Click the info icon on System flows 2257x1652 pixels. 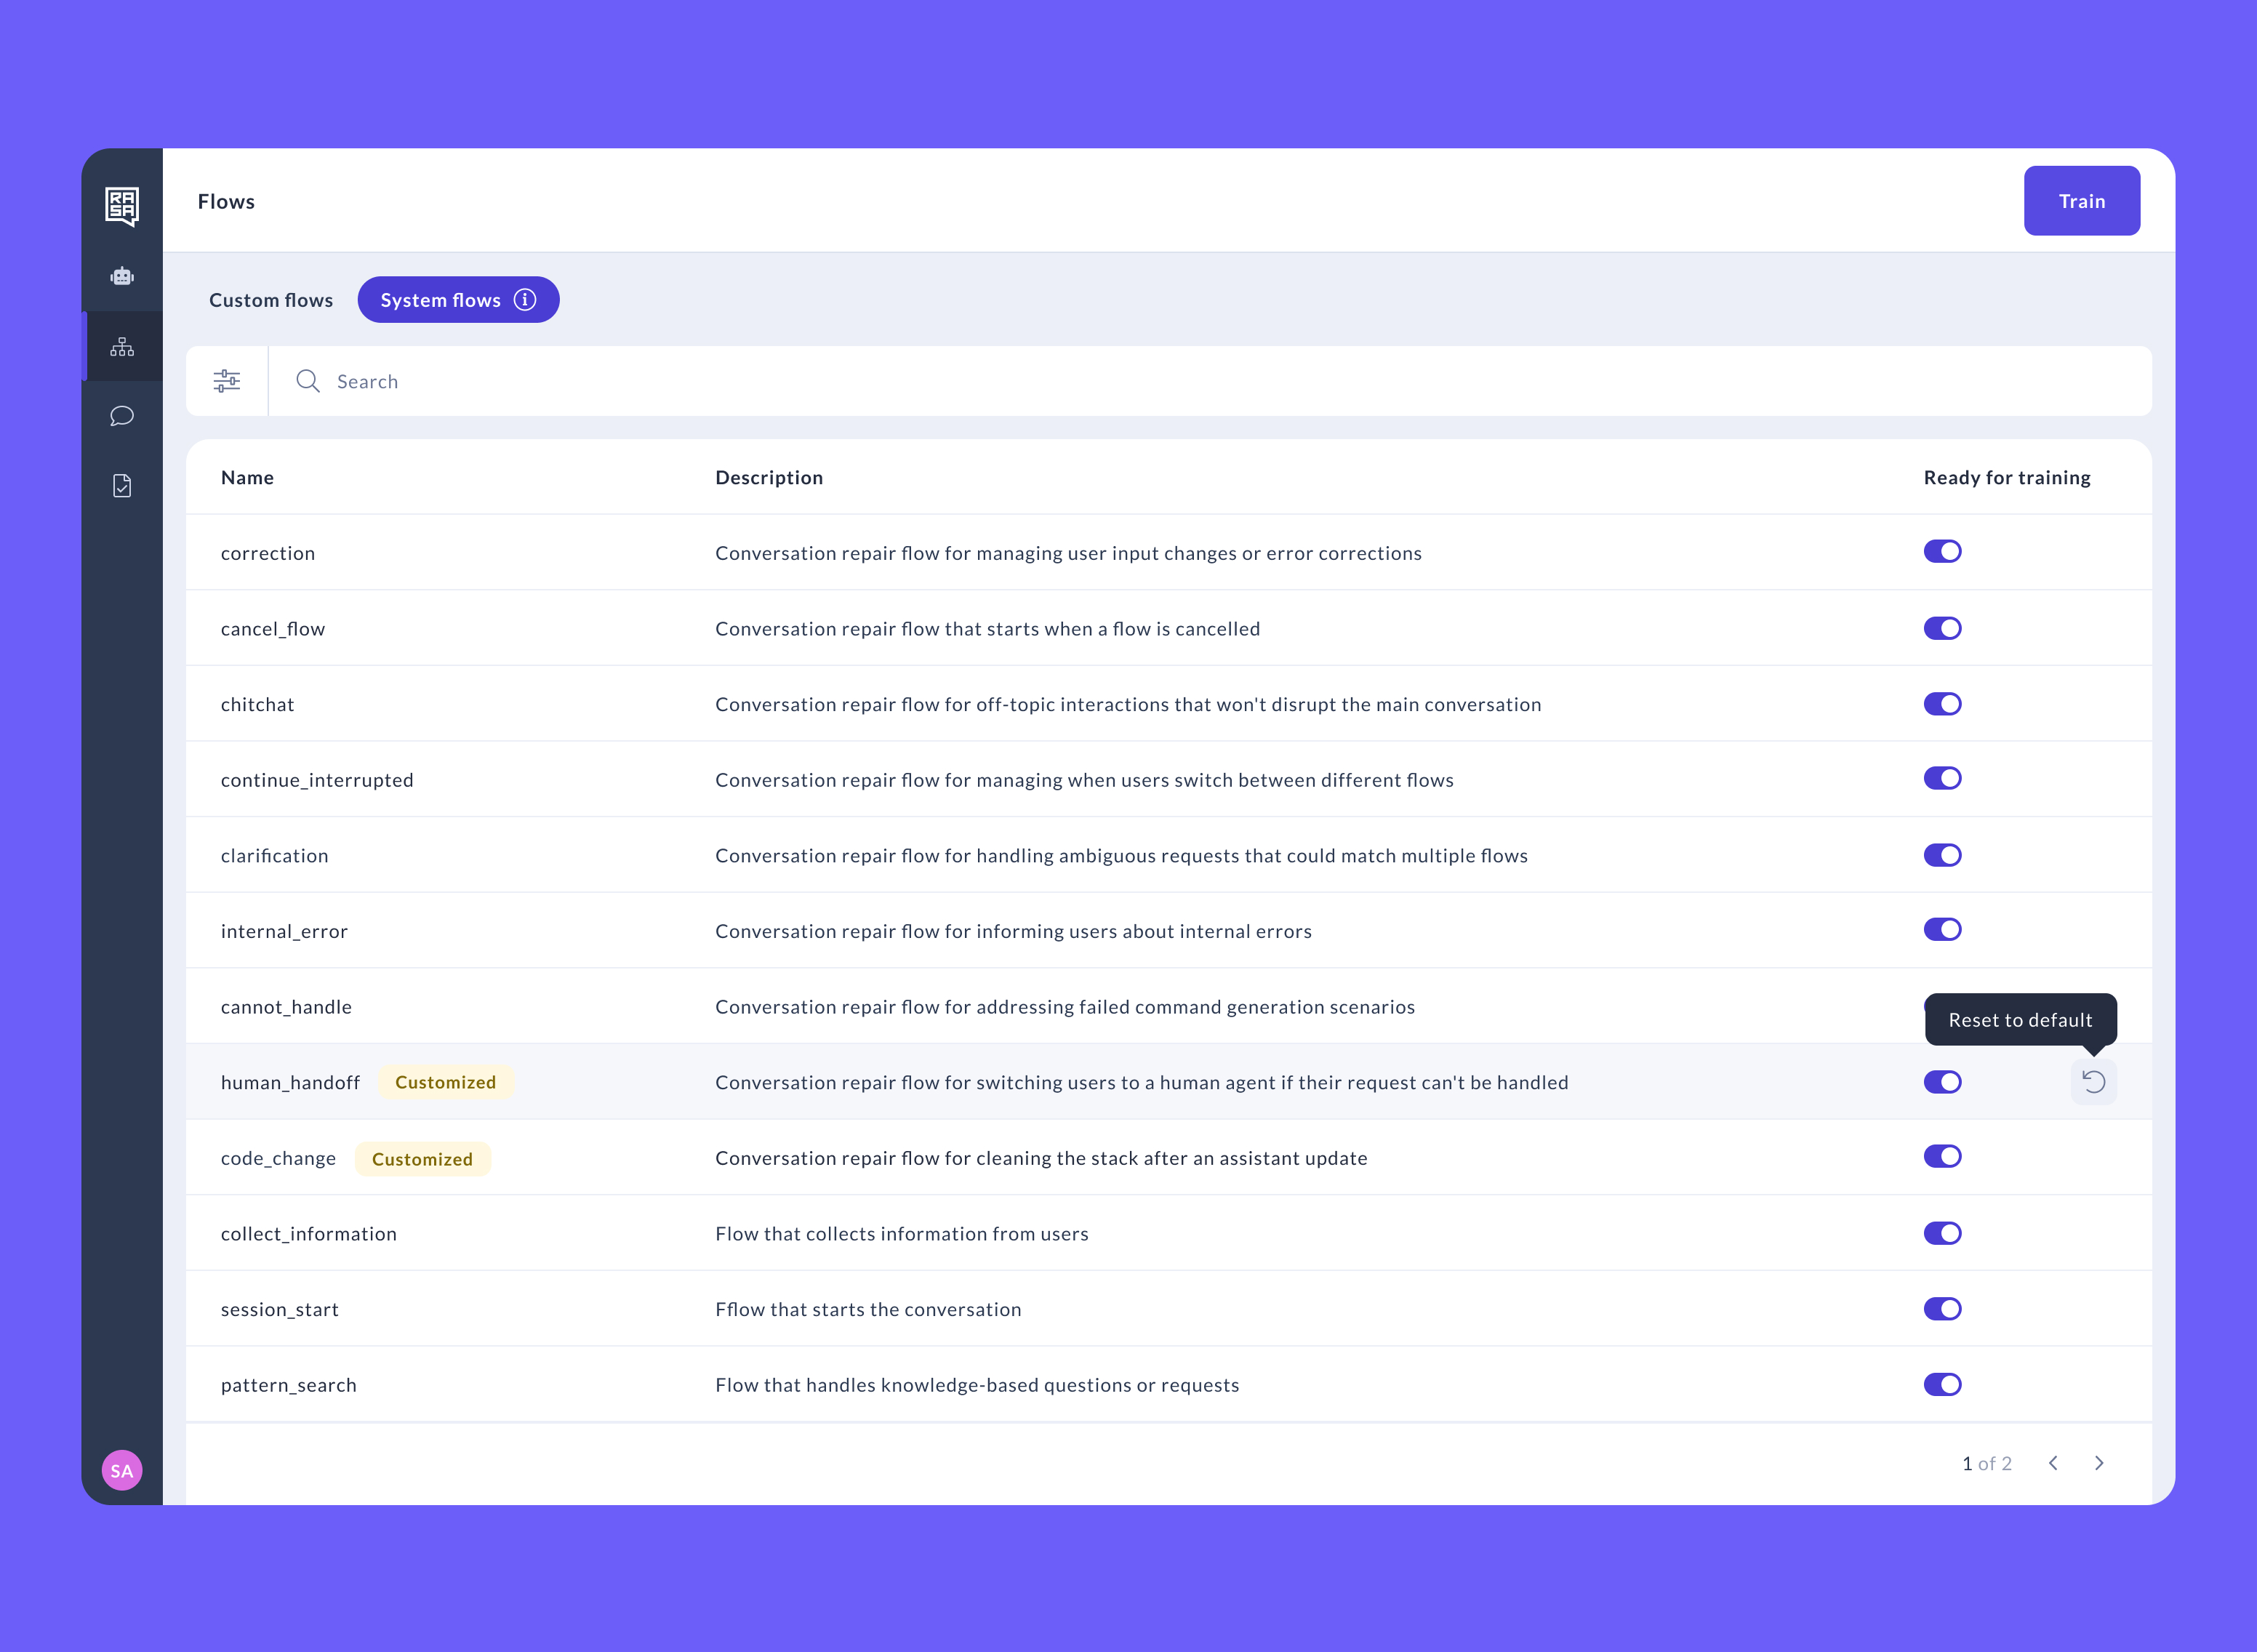pos(525,300)
